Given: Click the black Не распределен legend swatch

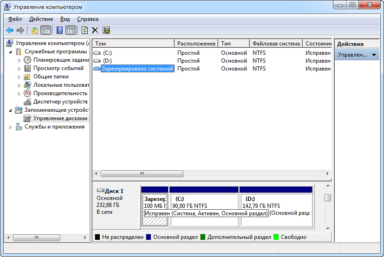Looking at the screenshot, I should [98, 237].
